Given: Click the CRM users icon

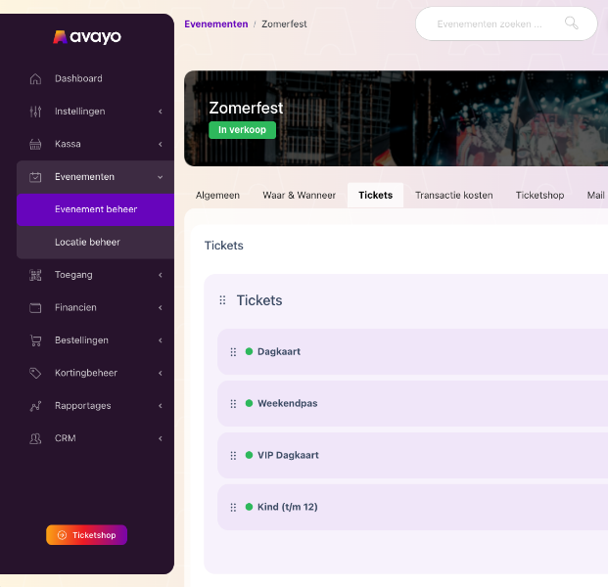Looking at the screenshot, I should (35, 438).
